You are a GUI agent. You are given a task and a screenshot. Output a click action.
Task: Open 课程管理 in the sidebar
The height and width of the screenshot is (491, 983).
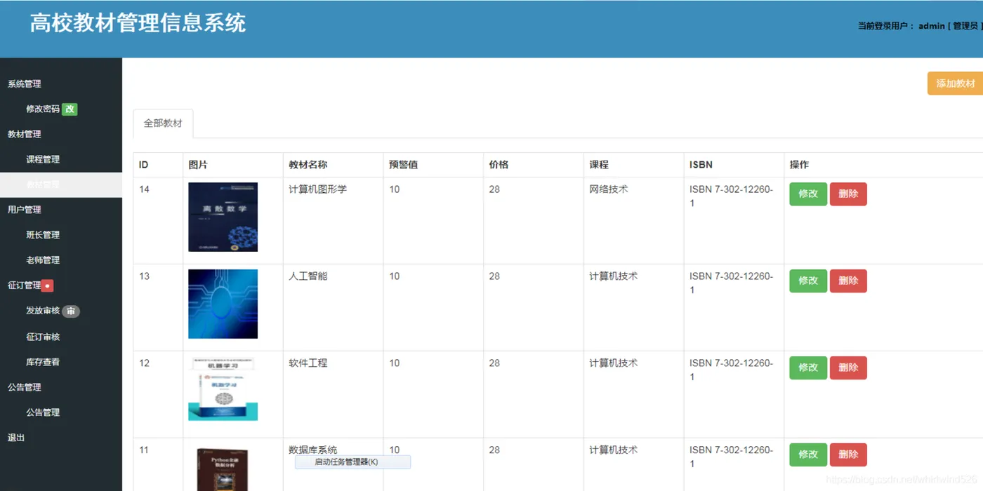[43, 159]
